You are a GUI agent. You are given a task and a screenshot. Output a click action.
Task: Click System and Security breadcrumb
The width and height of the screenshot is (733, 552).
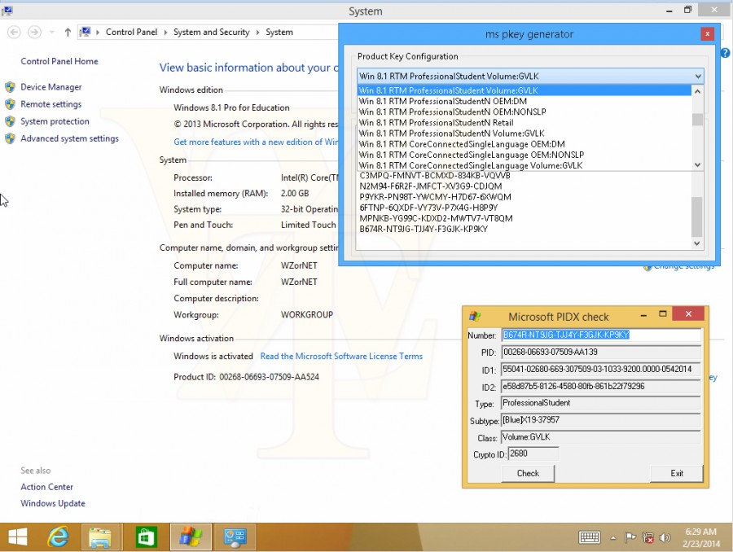(x=211, y=33)
